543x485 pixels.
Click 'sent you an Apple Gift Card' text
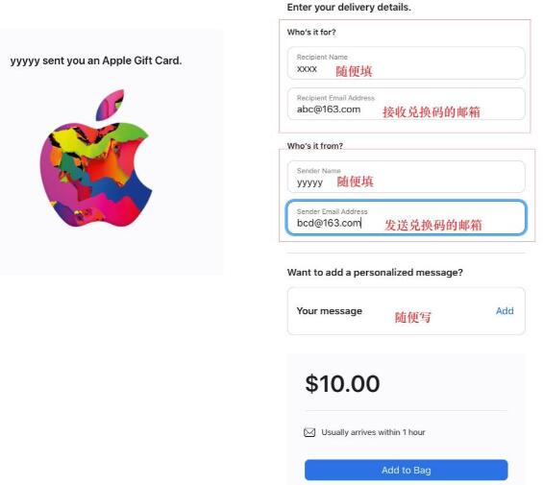(x=111, y=61)
